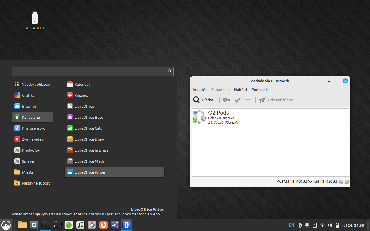Focus the application menu search field

click(x=93, y=71)
